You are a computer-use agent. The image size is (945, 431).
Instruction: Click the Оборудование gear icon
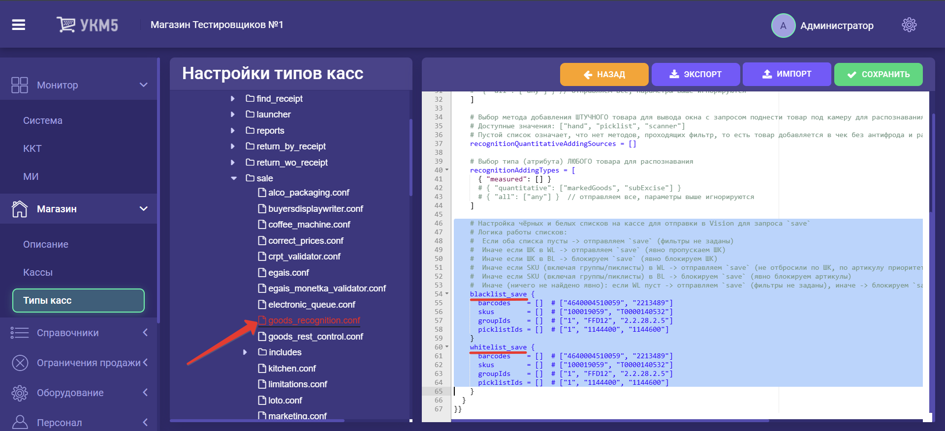point(20,393)
